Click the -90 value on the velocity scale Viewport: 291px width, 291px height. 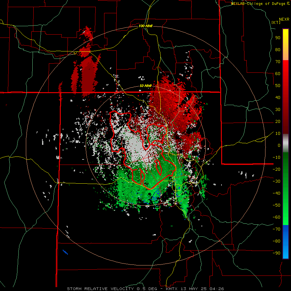pyautogui.click(x=276, y=253)
